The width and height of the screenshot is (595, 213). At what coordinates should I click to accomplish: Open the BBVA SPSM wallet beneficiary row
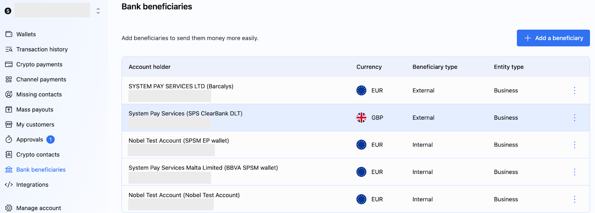(203, 168)
